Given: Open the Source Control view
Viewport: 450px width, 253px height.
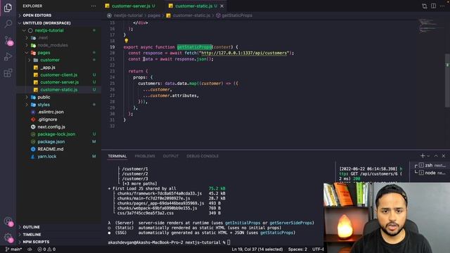Looking at the screenshot, I should click(8, 40).
